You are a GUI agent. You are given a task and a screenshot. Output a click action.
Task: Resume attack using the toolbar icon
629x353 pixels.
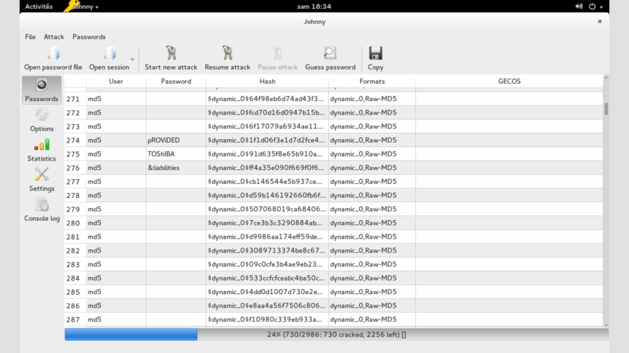pos(227,53)
